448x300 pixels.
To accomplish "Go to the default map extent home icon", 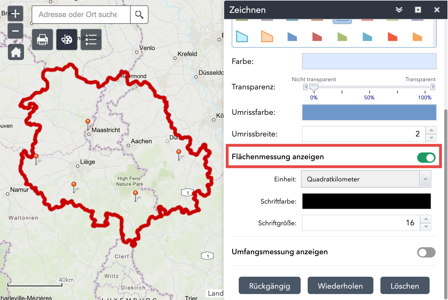I will pyautogui.click(x=16, y=52).
